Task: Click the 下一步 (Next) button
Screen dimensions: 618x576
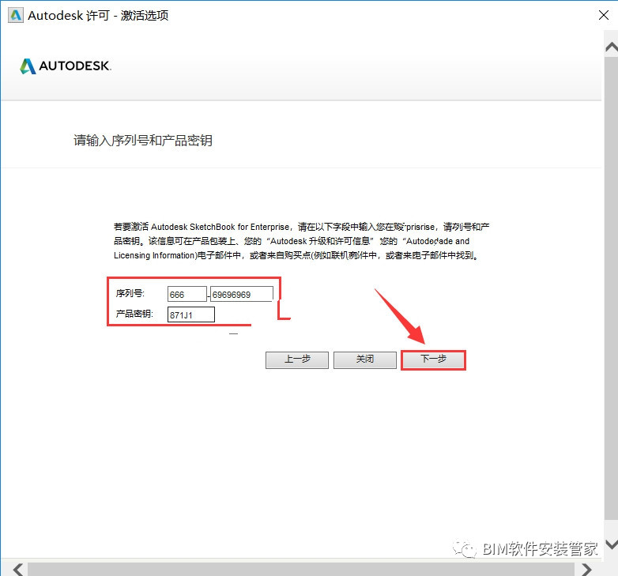Action: point(433,360)
